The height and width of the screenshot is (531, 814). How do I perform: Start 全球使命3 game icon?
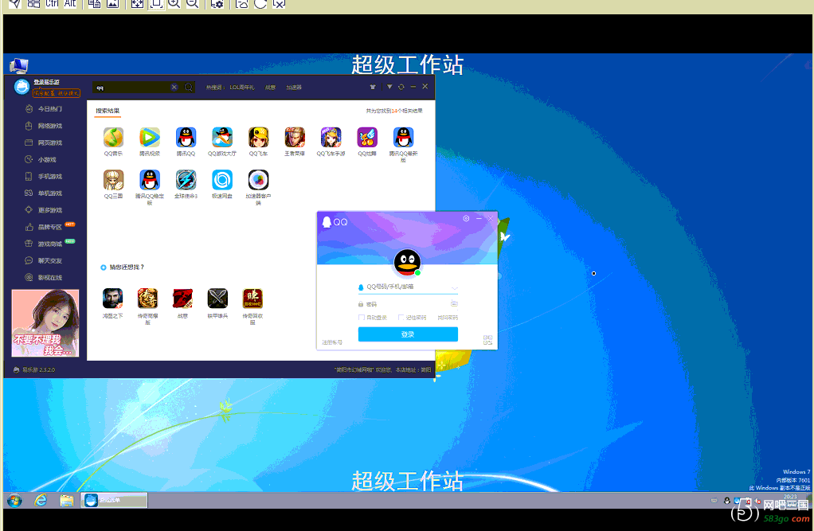[x=186, y=180]
